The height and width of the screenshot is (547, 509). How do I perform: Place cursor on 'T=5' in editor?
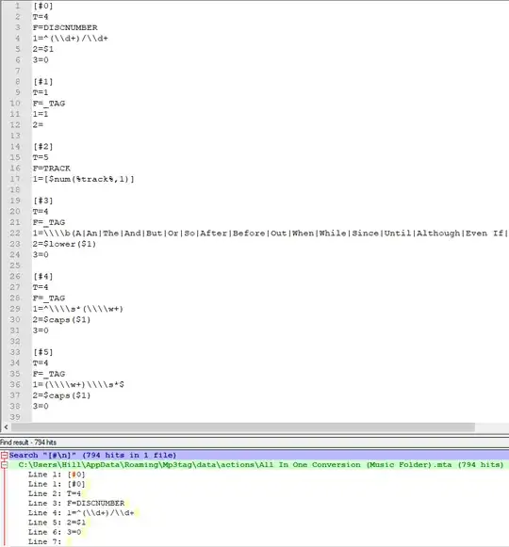pos(41,157)
